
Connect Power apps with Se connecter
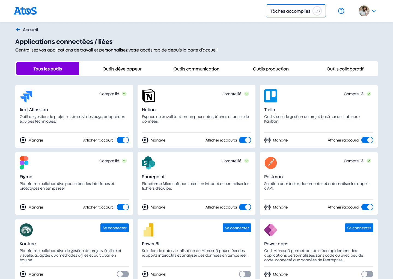359,228
